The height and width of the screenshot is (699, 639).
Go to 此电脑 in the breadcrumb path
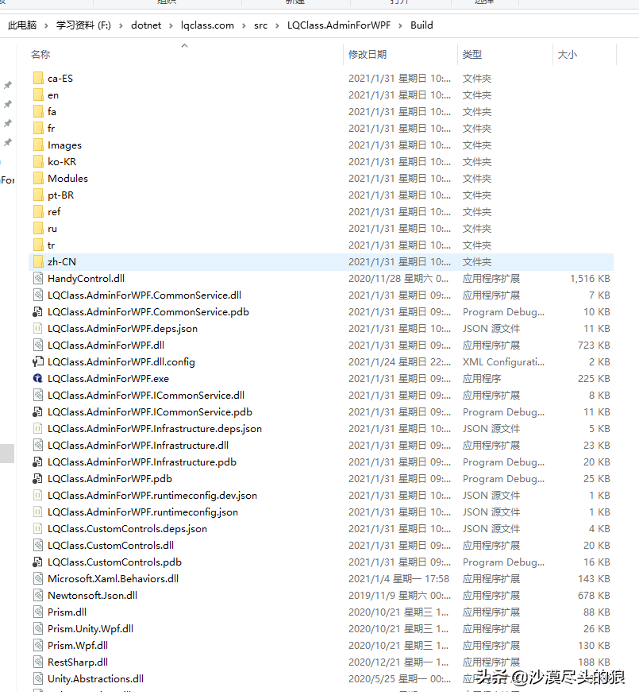22,25
